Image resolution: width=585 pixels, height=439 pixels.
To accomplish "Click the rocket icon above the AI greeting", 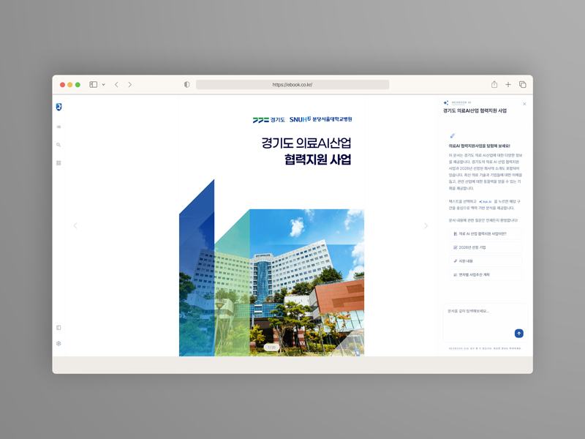I will pos(453,135).
